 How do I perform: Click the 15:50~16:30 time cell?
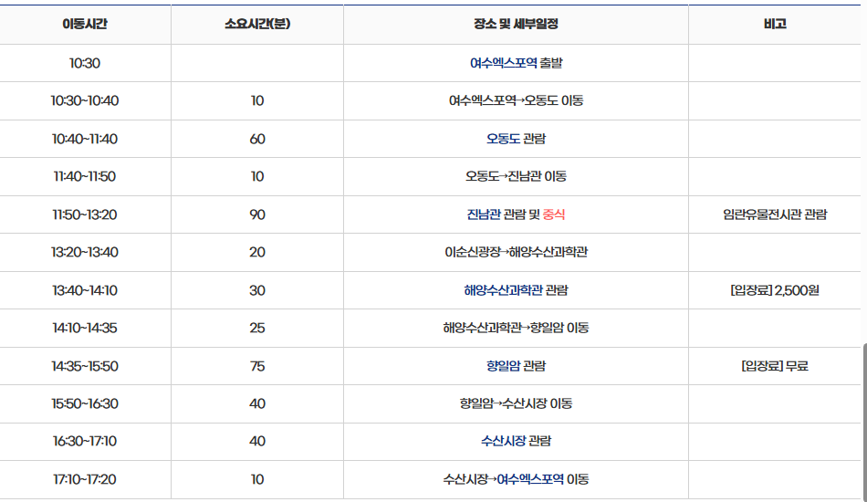click(x=85, y=403)
